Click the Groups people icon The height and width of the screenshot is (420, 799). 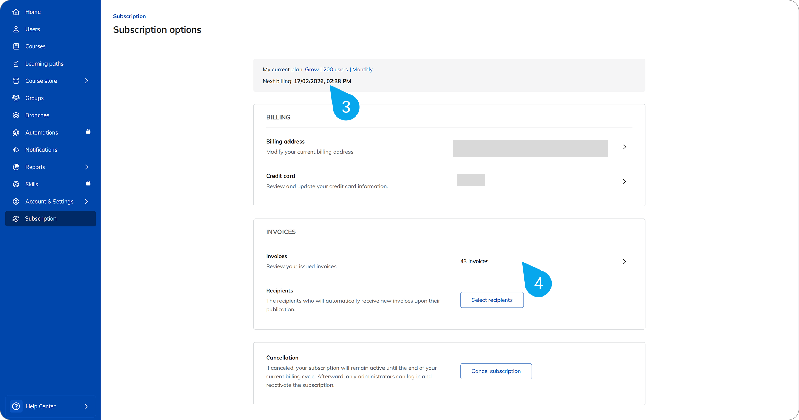point(16,98)
